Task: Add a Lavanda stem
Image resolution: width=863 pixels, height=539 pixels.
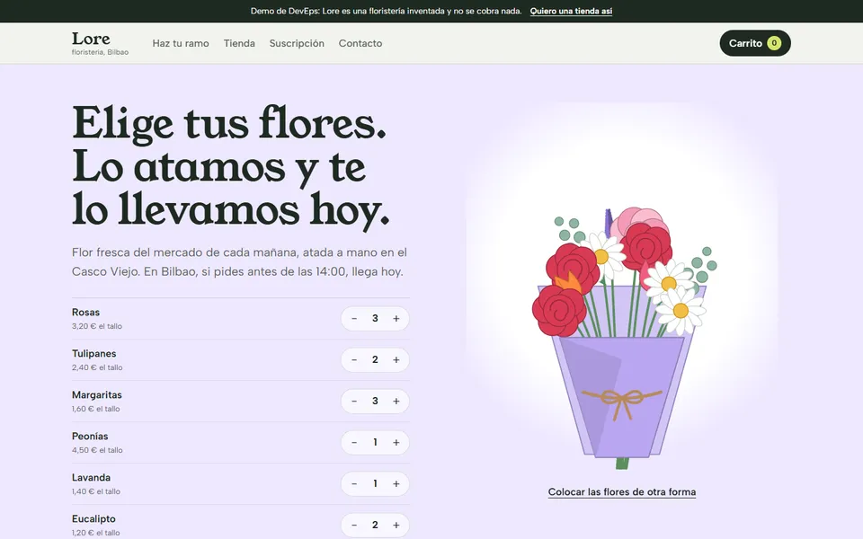Action: (x=396, y=483)
